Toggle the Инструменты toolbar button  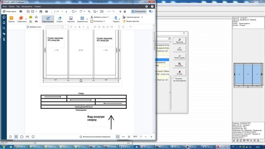[139, 12]
